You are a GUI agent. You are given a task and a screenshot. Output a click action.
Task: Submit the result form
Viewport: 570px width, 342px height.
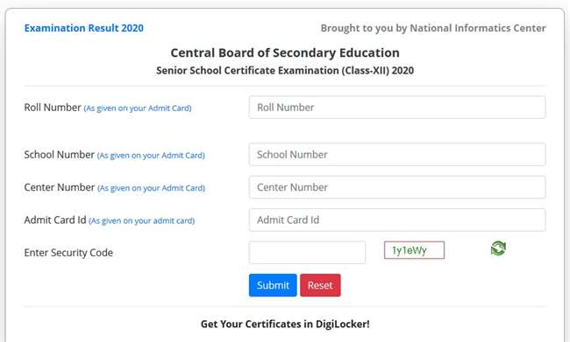pyautogui.click(x=273, y=285)
